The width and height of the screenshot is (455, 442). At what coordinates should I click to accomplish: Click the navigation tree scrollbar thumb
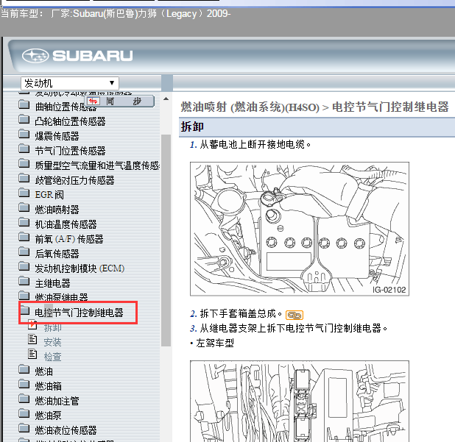[166, 240]
